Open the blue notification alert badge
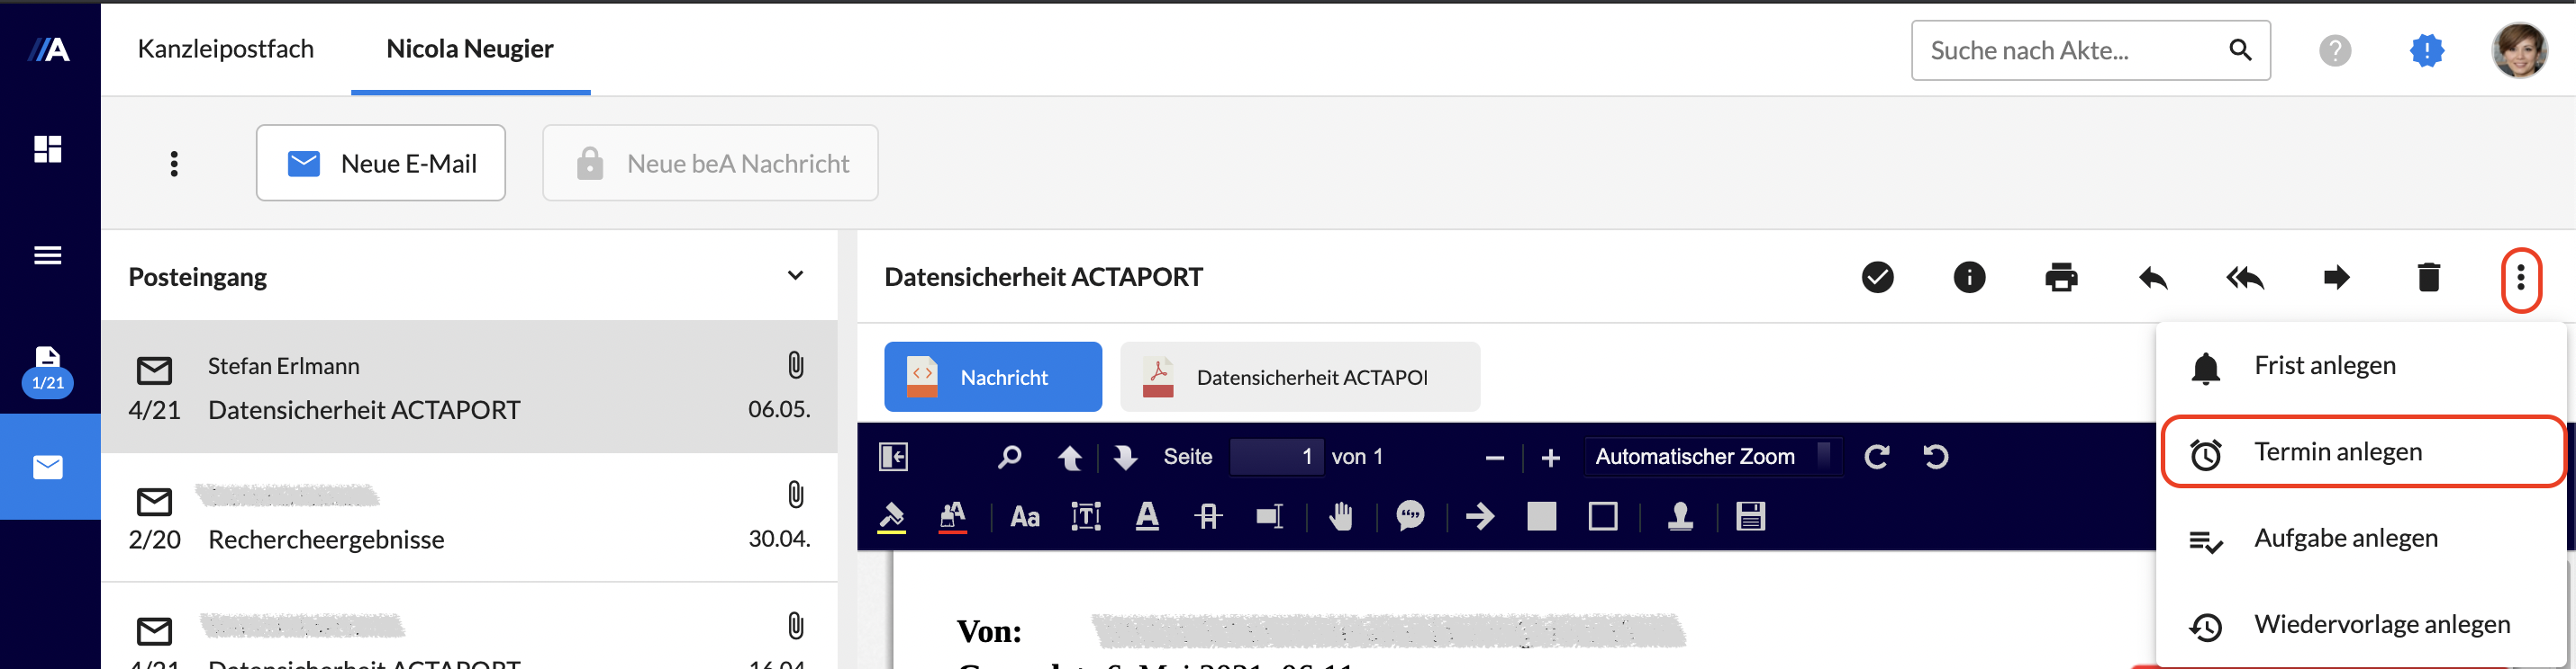Viewport: 2576px width, 669px height. point(2426,50)
